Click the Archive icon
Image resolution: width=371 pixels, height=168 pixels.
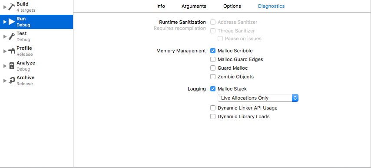pos(11,81)
